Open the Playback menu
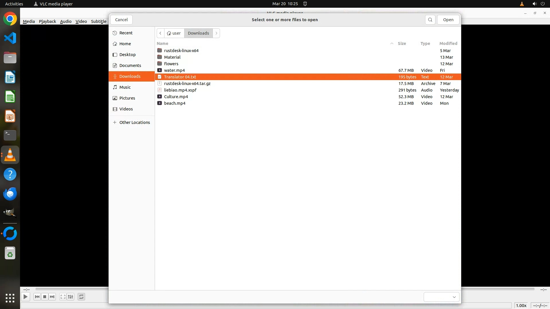 point(48,21)
